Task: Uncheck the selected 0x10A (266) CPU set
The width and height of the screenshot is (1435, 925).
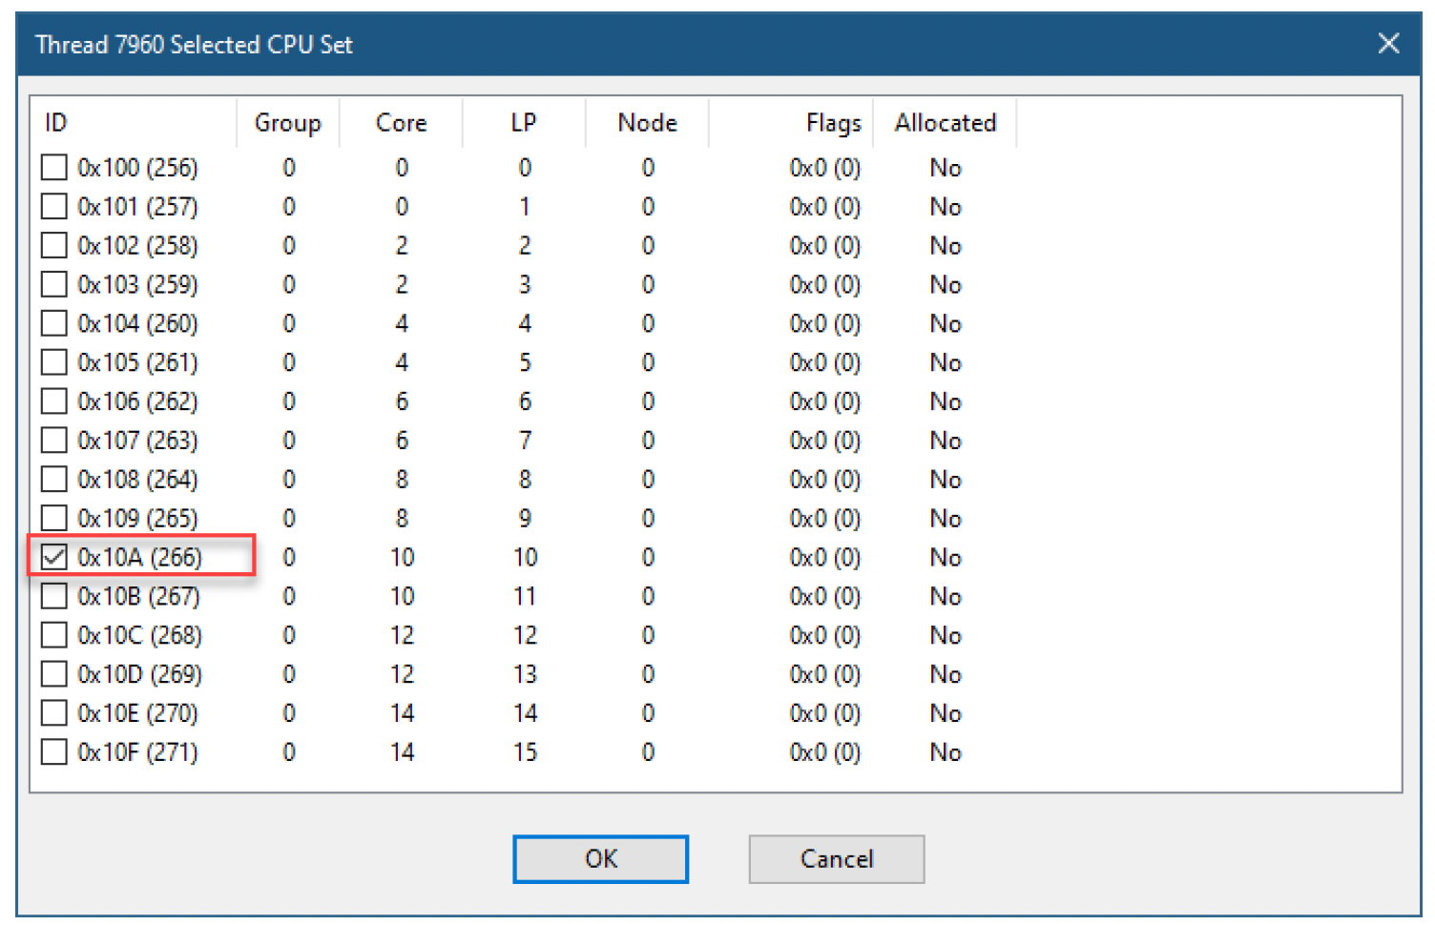Action: [54, 557]
